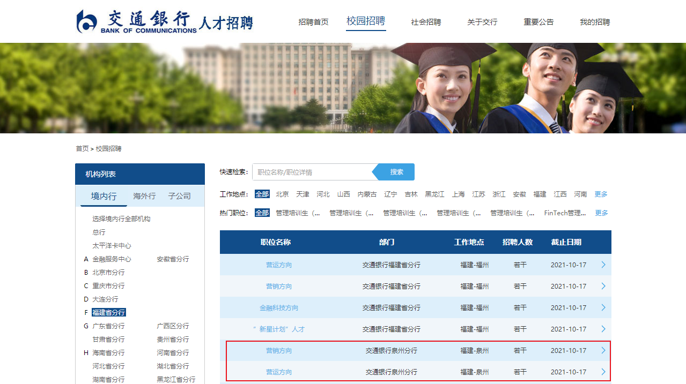The height and width of the screenshot is (384, 686).
Task: Select 金融服务中心 in institution list
Action: tap(112, 259)
